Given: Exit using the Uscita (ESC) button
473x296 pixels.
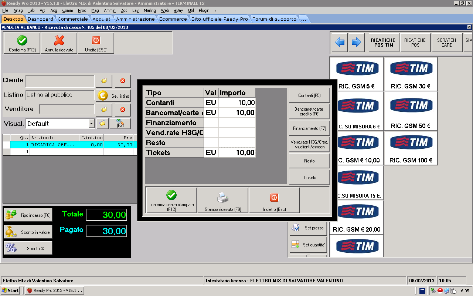Looking at the screenshot, I should pyautogui.click(x=96, y=43).
